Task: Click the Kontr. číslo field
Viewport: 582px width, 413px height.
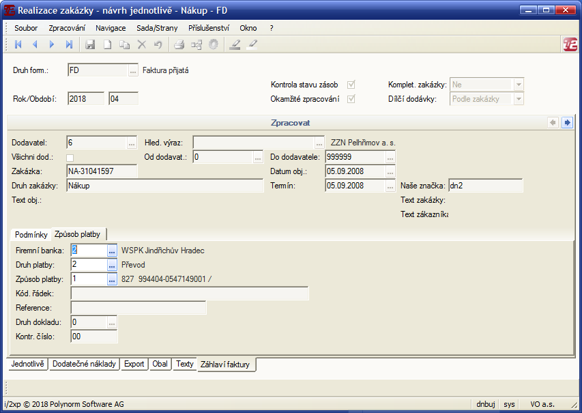Action: pos(94,337)
